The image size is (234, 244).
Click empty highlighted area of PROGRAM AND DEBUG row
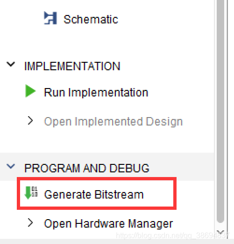tap(181, 167)
